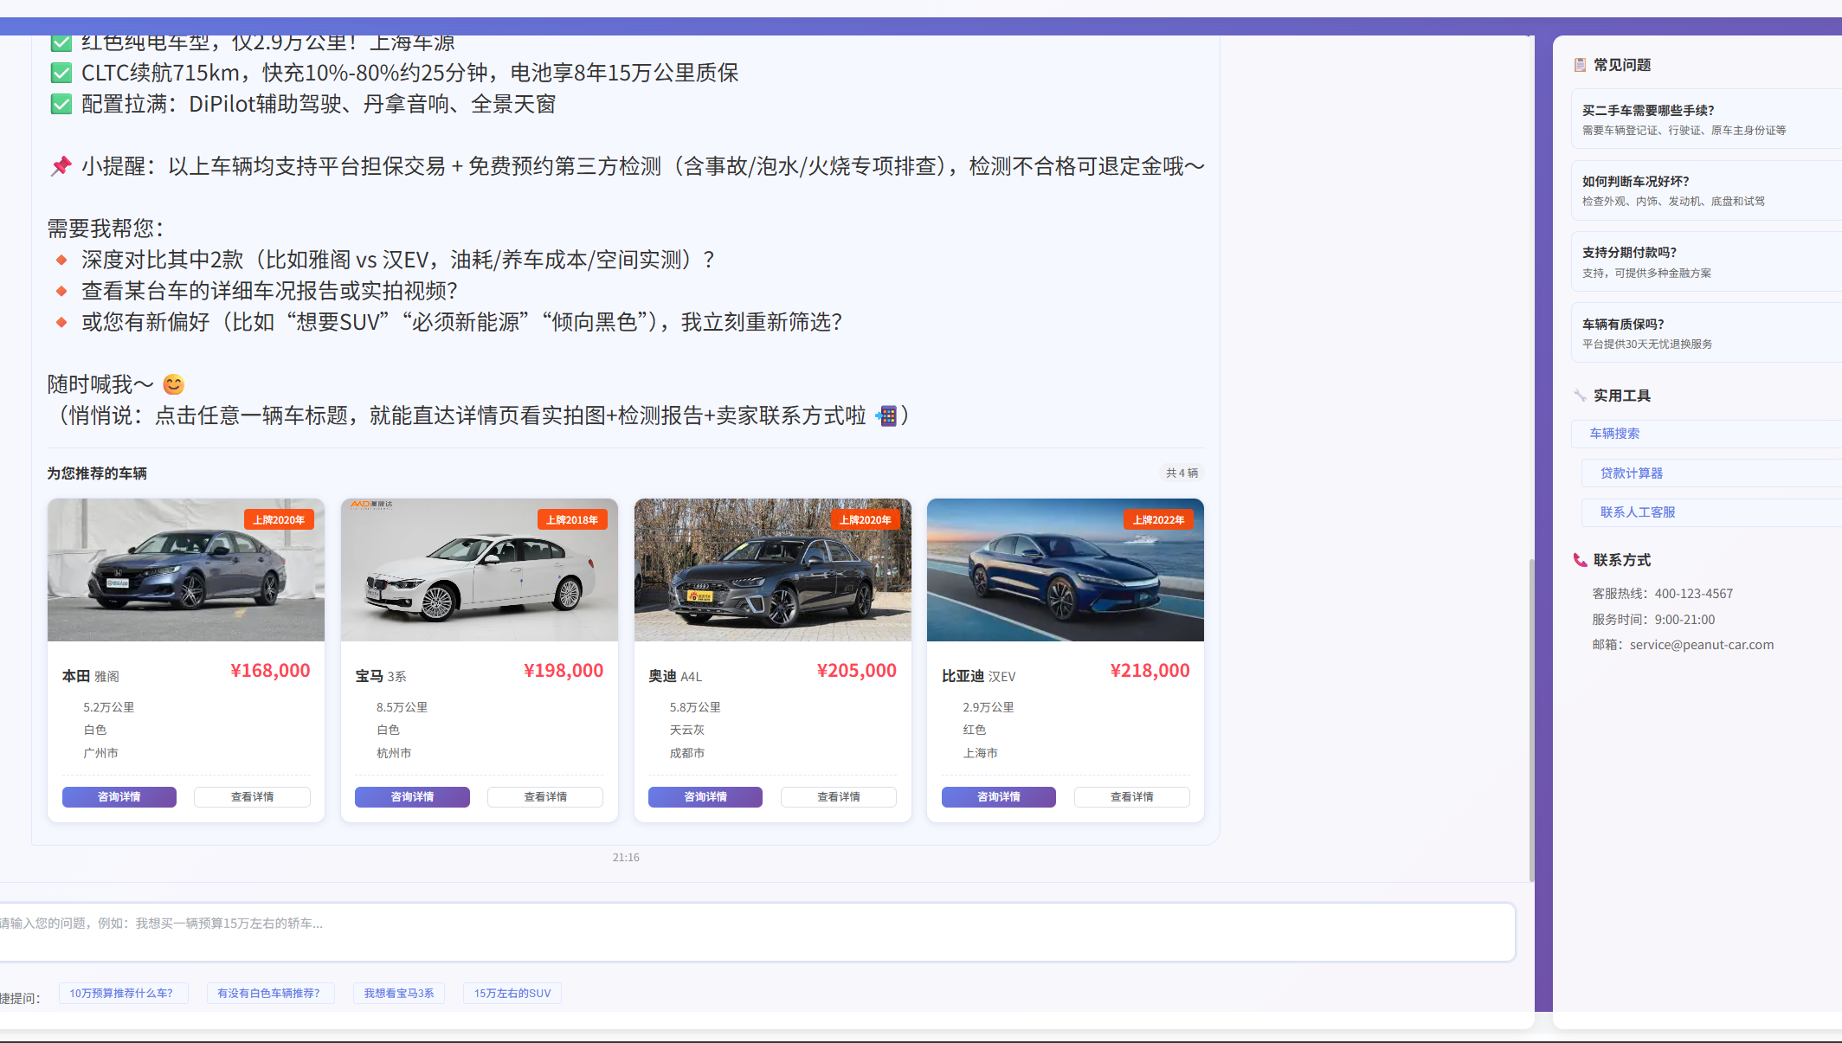
Task: Click the 常见问题 clipboard icon
Action: (1580, 65)
